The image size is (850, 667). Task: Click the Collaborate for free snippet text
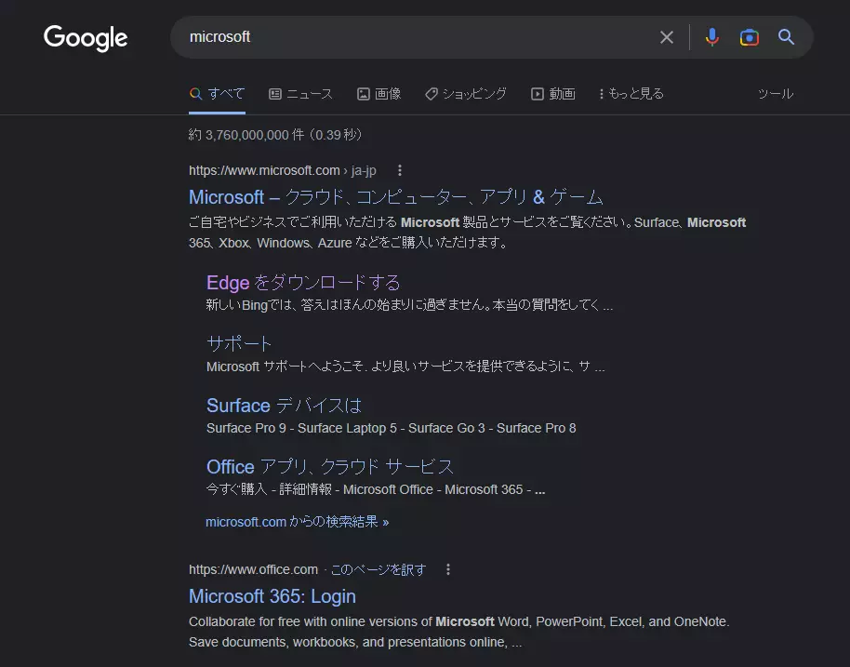(459, 632)
